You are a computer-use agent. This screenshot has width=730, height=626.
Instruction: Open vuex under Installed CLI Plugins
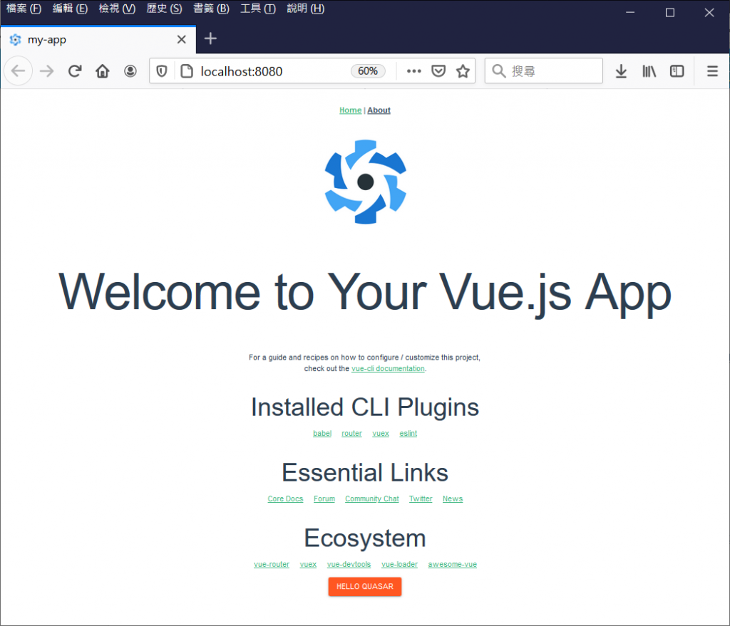381,433
